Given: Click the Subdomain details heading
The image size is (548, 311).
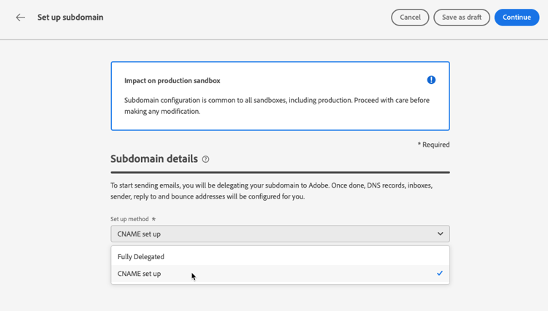Looking at the screenshot, I should click(154, 159).
